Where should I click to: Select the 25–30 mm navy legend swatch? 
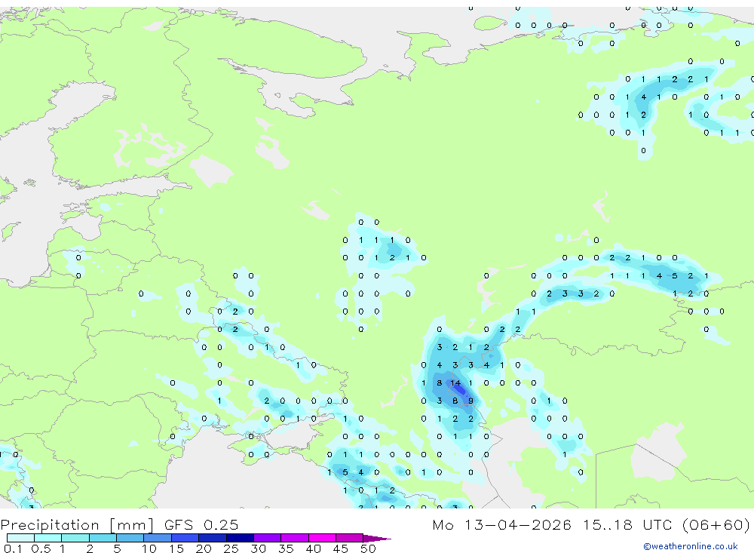(240, 538)
